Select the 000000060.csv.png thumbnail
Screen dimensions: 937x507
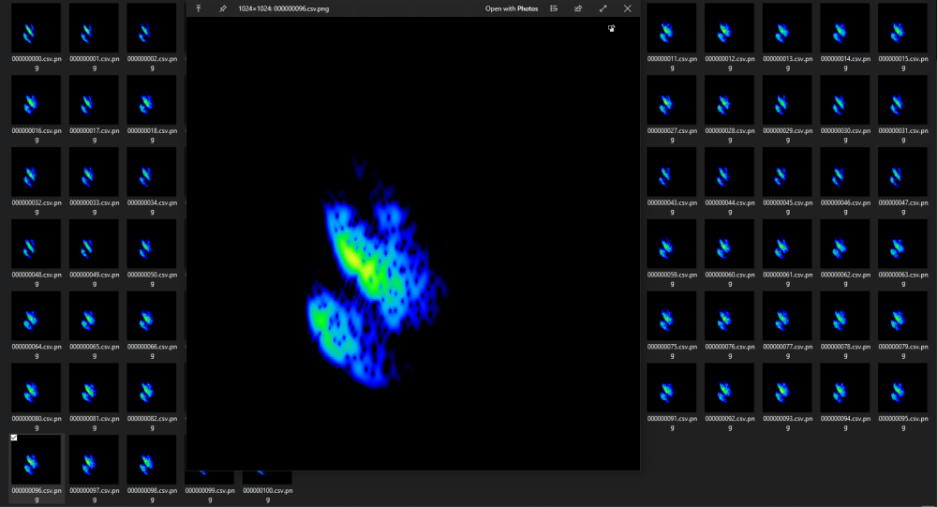point(729,244)
